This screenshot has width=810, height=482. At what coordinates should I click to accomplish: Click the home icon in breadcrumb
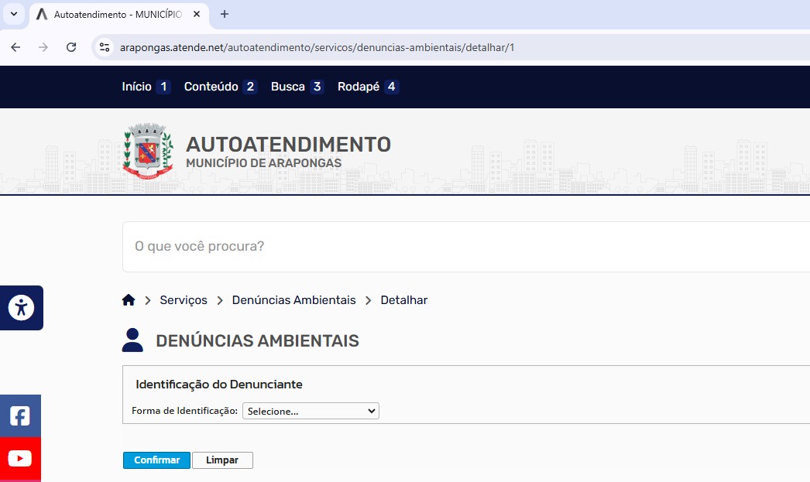(x=129, y=300)
